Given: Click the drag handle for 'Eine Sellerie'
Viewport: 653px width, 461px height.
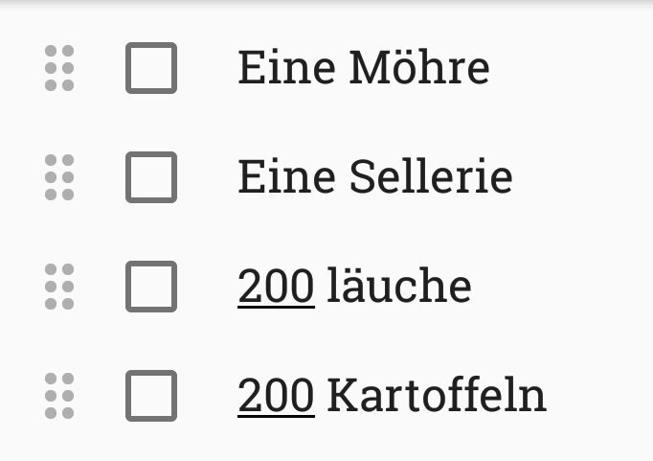Looking at the screenshot, I should (x=59, y=177).
